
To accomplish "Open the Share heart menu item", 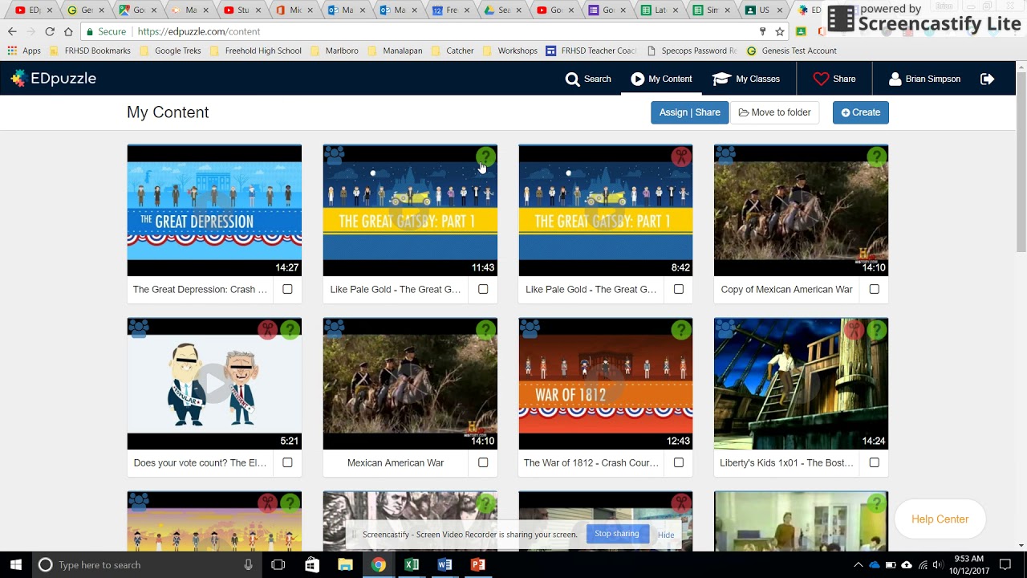I will [834, 79].
